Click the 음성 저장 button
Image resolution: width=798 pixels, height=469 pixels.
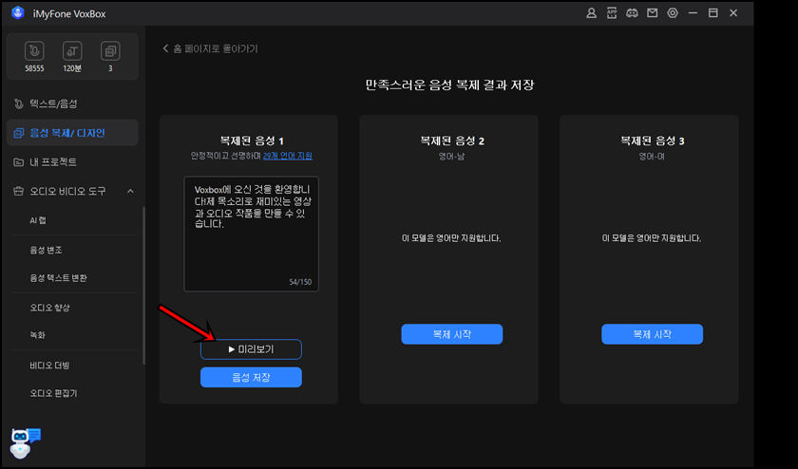[x=251, y=378]
